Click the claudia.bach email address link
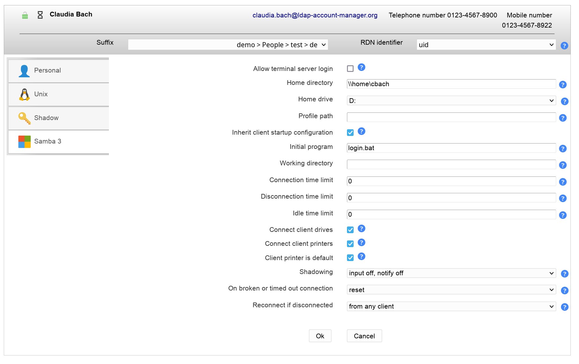 pos(315,15)
